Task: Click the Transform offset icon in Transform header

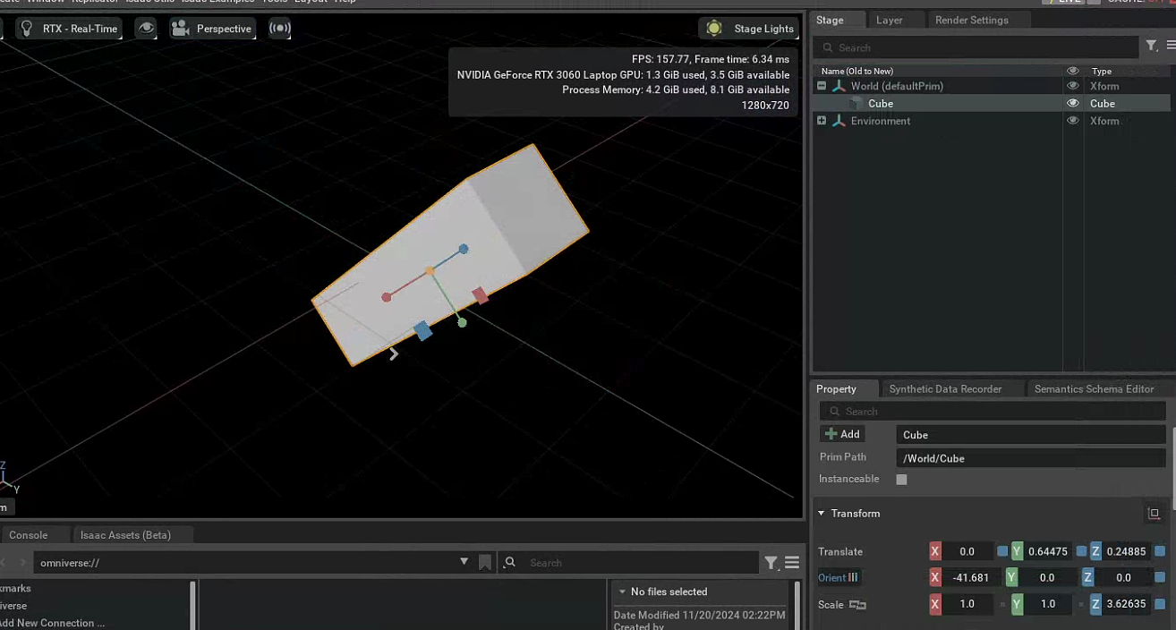Action: pyautogui.click(x=1154, y=514)
